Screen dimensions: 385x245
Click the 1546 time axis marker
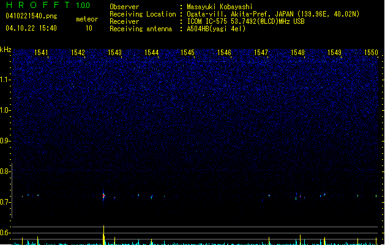click(x=224, y=53)
